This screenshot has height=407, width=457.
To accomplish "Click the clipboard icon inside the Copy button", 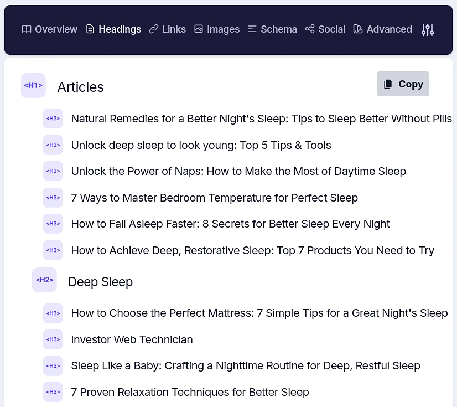I will [388, 84].
